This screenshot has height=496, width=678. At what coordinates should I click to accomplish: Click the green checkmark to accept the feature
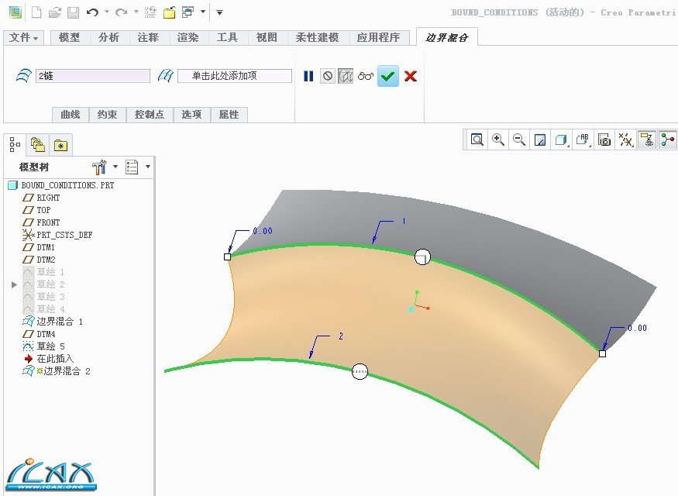coord(388,76)
